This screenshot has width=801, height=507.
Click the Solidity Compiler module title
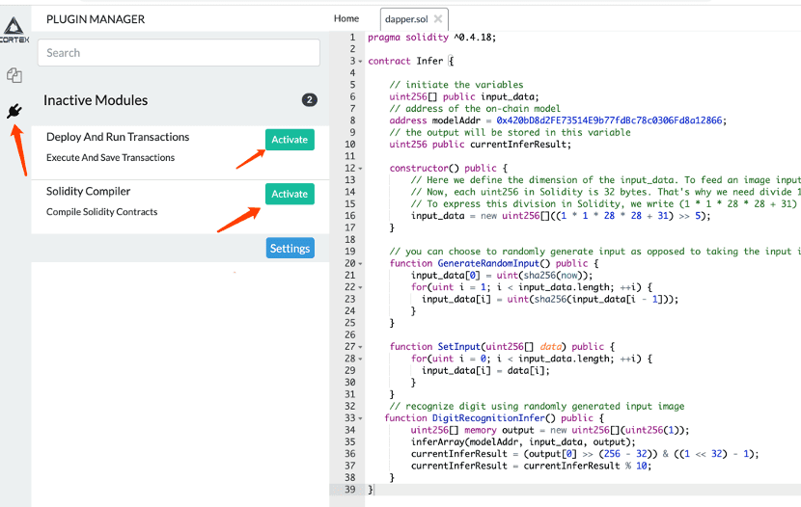tap(89, 191)
